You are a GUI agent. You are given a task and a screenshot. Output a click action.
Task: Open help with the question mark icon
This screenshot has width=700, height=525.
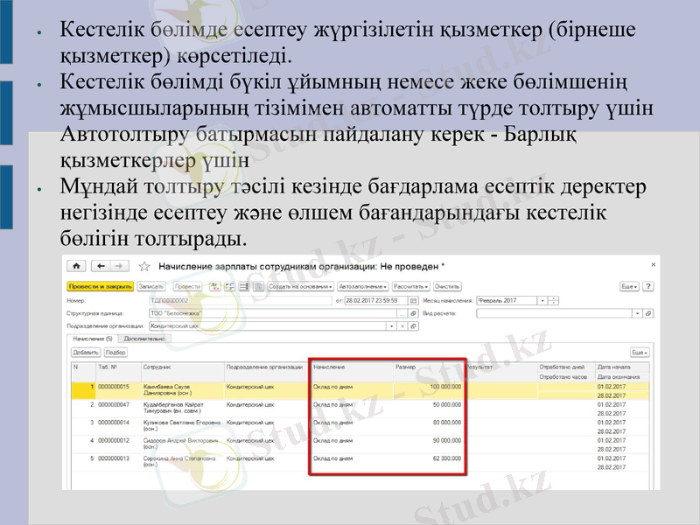[647, 286]
